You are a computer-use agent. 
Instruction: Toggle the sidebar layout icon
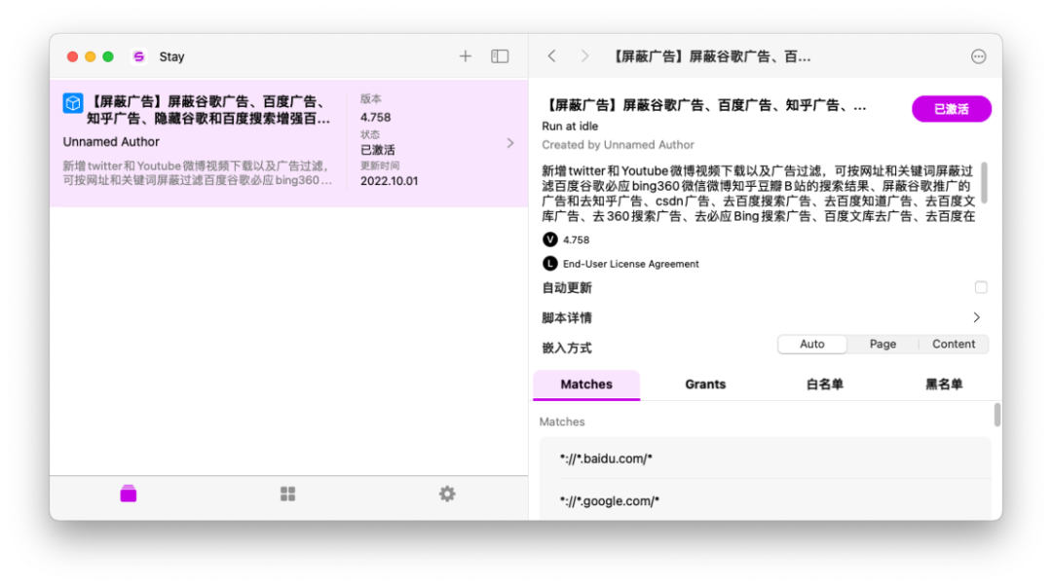pos(500,56)
